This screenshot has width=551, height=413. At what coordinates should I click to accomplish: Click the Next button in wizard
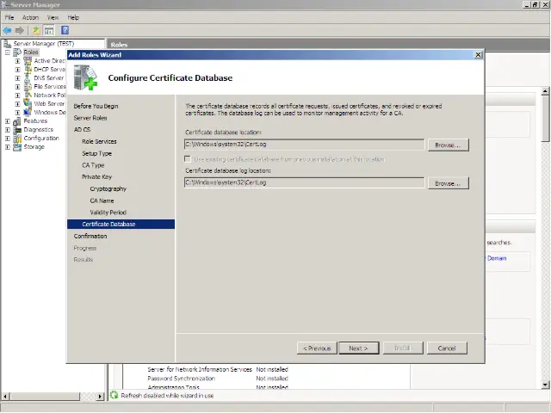(x=357, y=348)
